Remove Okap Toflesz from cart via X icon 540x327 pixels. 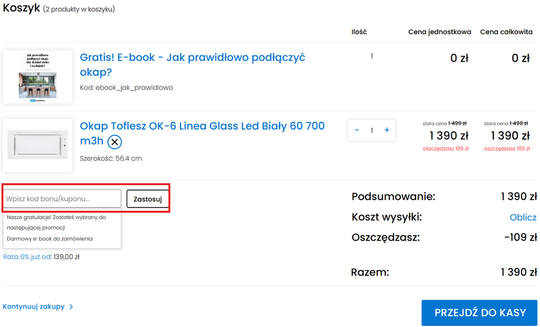tap(115, 142)
